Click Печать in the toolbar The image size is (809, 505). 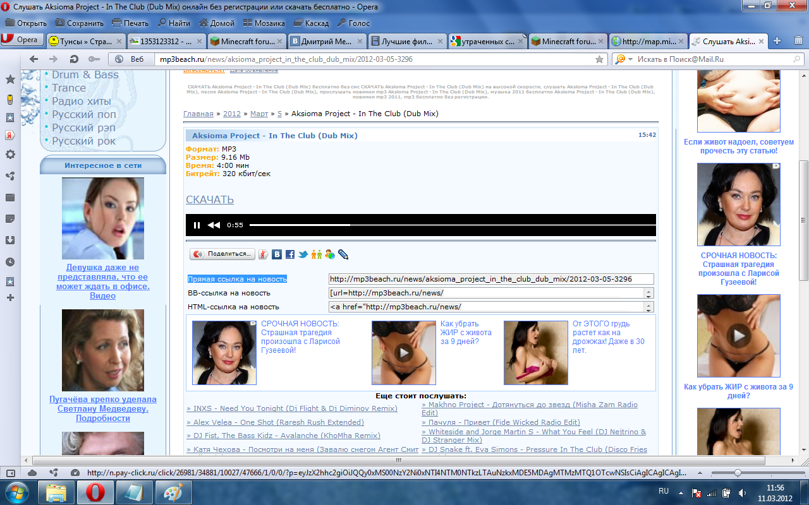[x=130, y=23]
